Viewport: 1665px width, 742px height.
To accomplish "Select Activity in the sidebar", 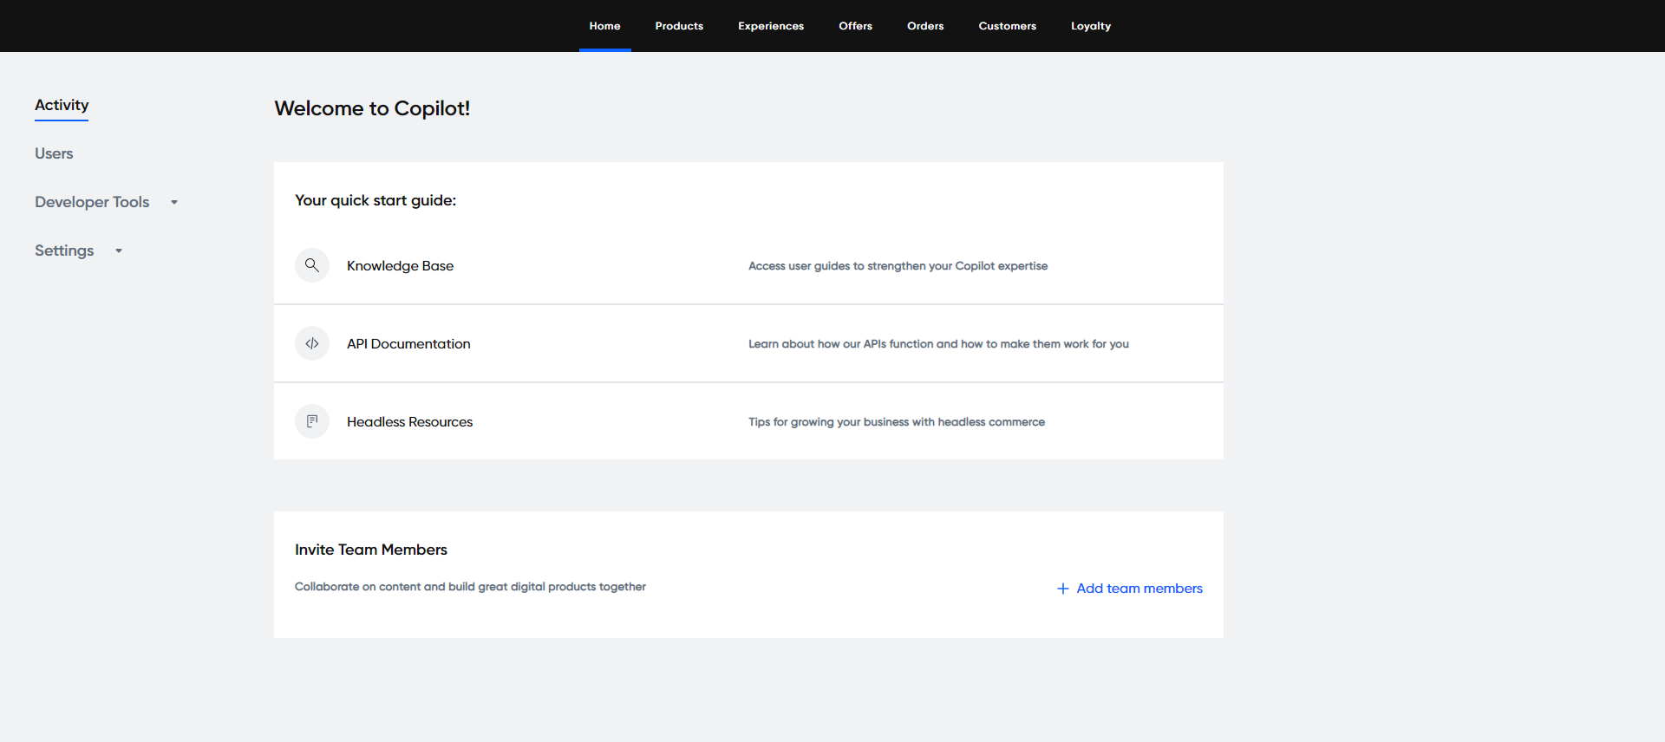I will (x=62, y=105).
